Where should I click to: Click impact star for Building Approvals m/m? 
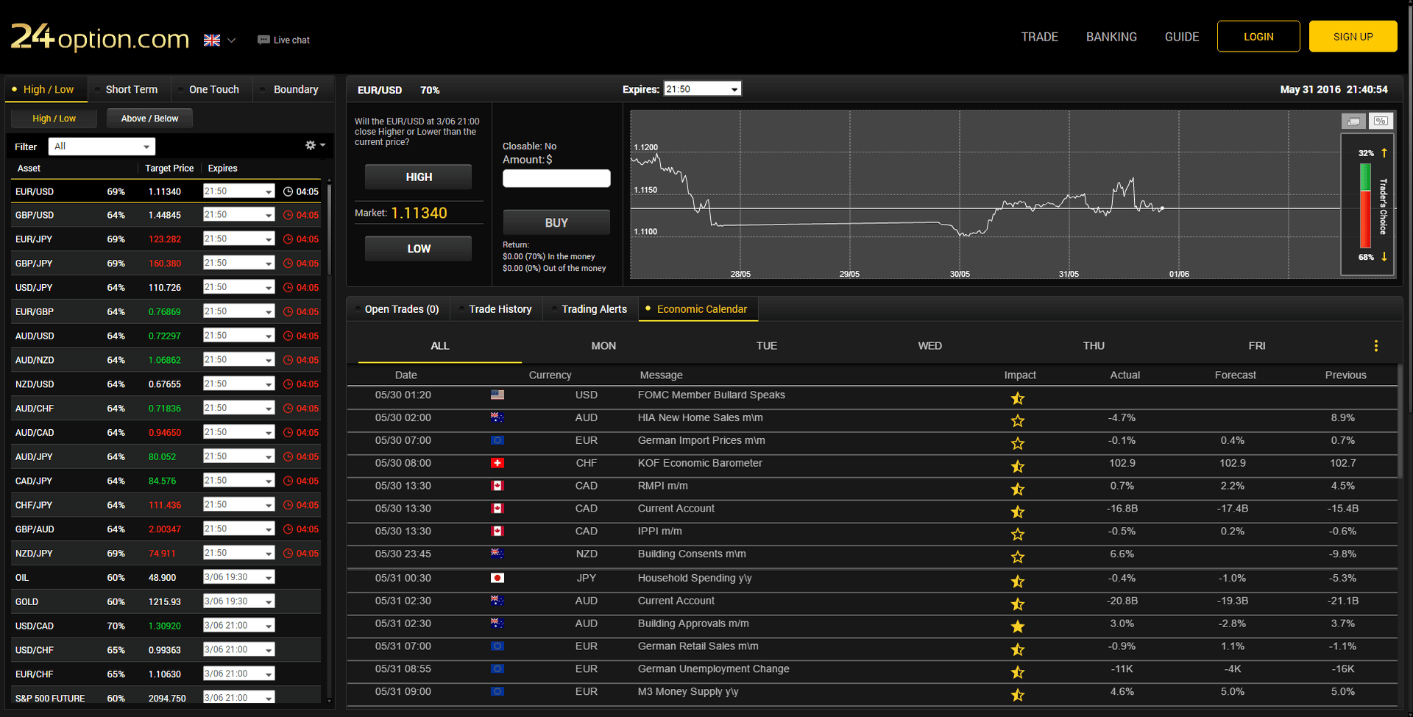[x=1018, y=626]
